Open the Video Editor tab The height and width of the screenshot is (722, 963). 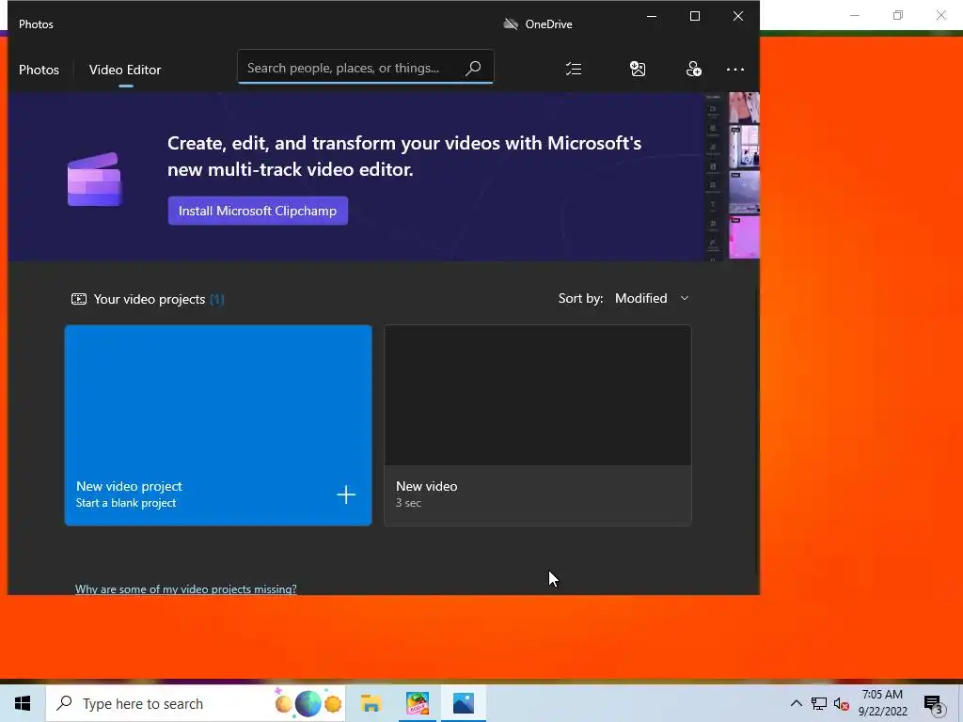point(125,70)
